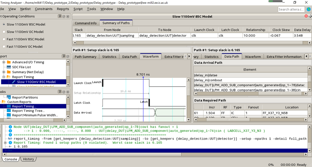Click the globe icon beside search box
312x167 pixels.
pos(309,9)
